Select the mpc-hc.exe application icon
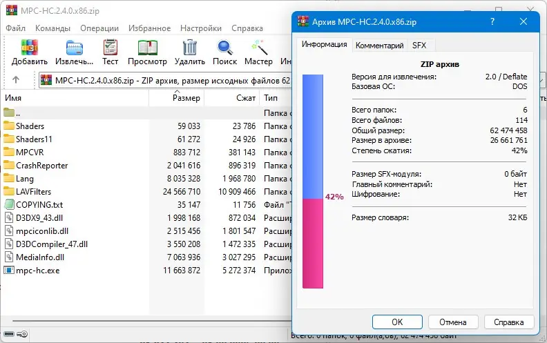 [9, 270]
